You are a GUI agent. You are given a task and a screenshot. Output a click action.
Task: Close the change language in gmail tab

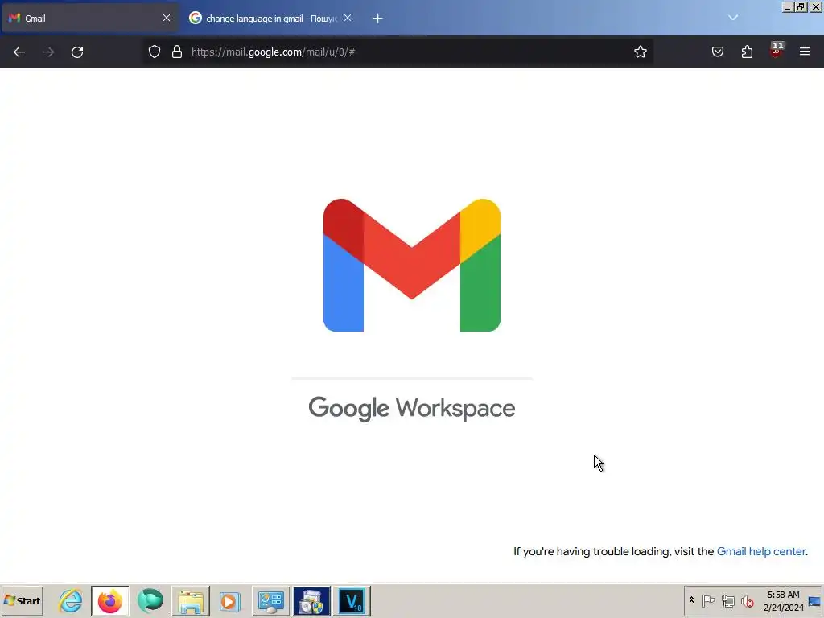pos(348,18)
